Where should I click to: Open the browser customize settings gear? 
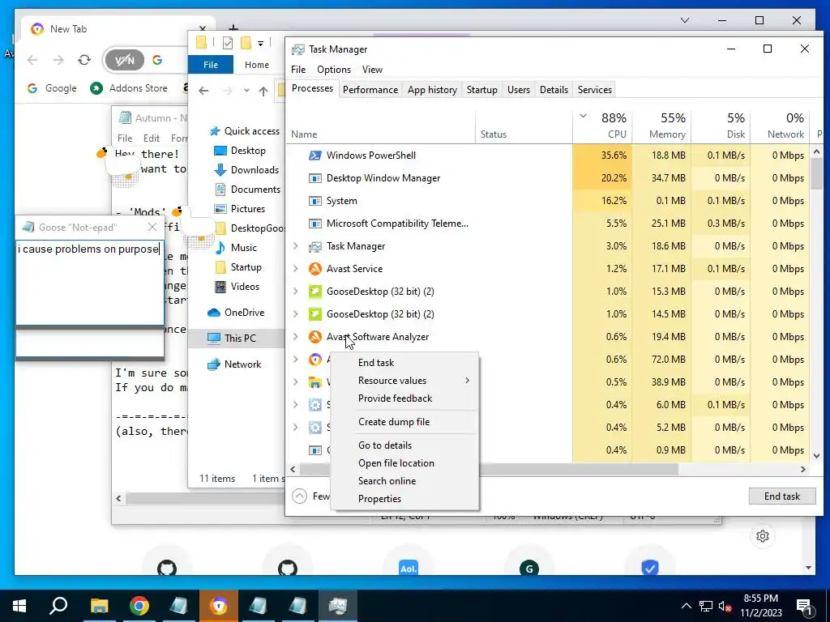pos(763,536)
